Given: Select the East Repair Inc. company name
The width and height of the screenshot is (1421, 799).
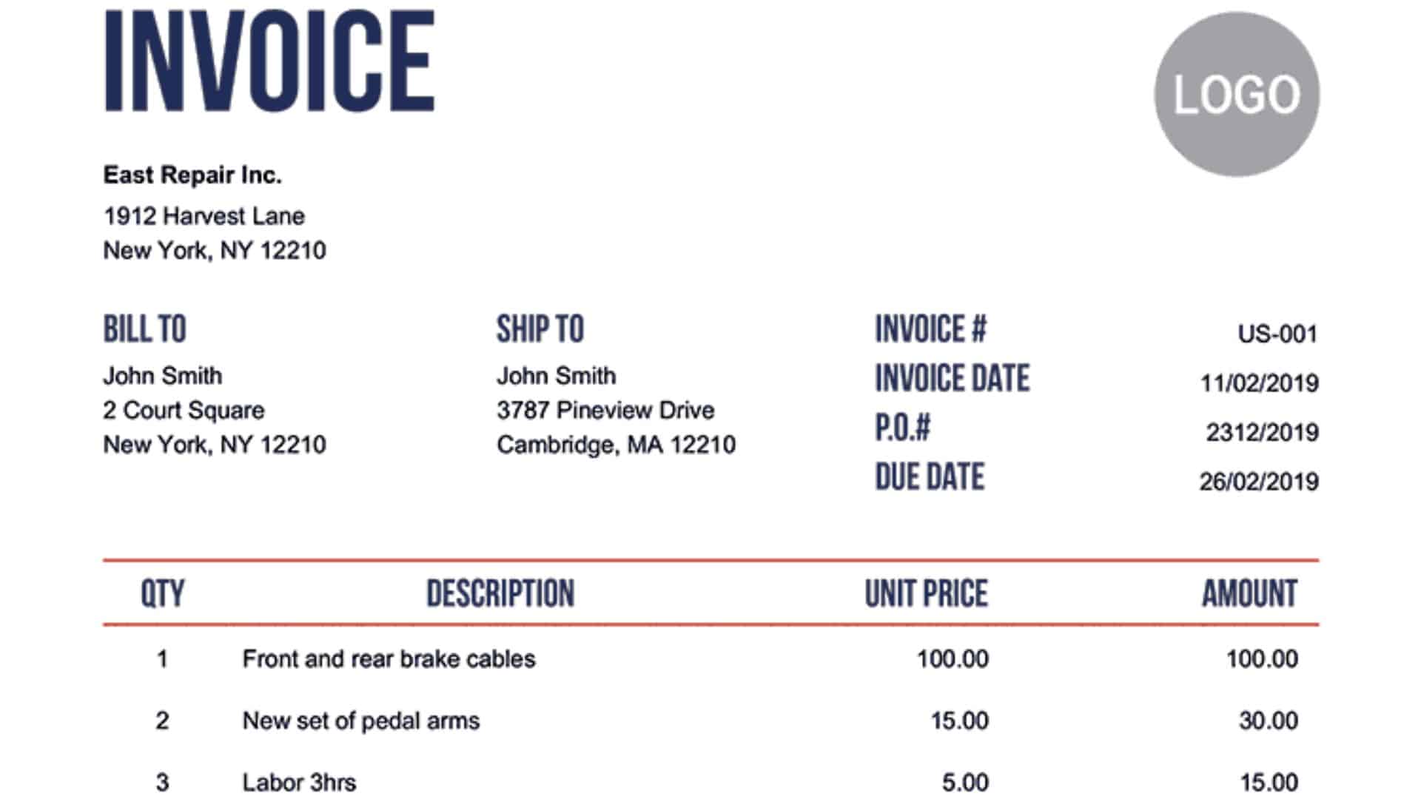Looking at the screenshot, I should coord(192,175).
